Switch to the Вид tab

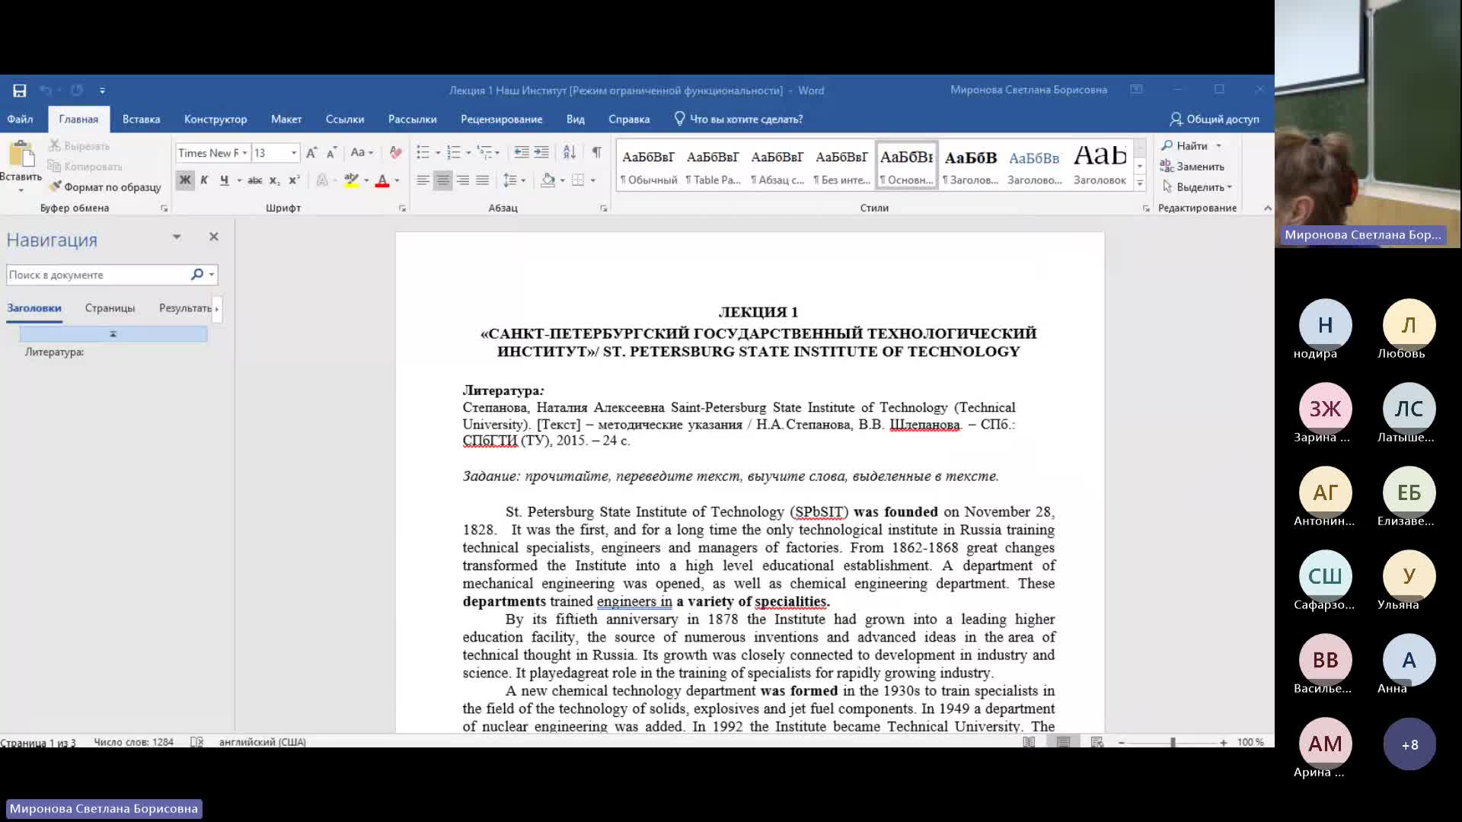(576, 119)
